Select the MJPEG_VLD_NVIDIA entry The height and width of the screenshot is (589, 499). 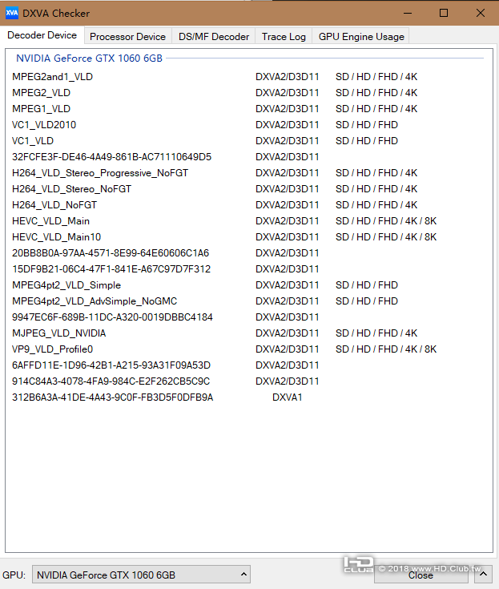(59, 333)
